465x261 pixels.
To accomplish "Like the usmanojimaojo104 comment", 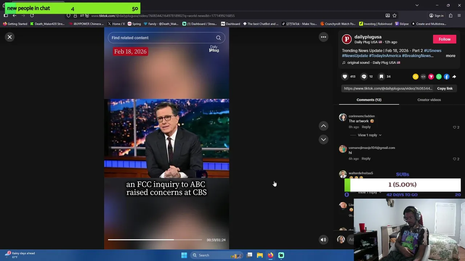I will (454, 159).
